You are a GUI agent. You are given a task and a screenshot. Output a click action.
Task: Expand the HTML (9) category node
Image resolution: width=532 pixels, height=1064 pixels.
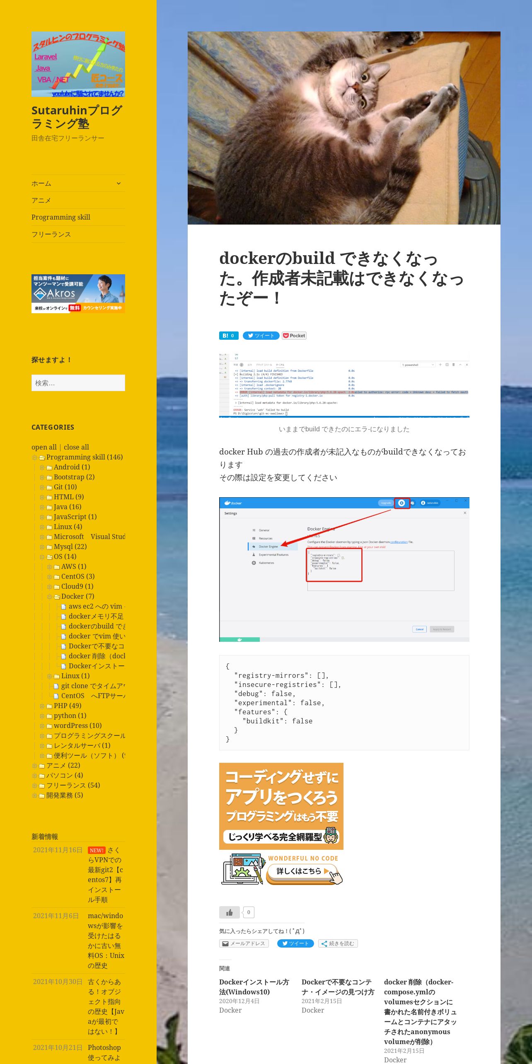42,497
